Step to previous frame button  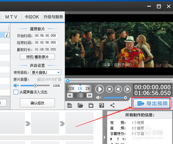point(118,89)
